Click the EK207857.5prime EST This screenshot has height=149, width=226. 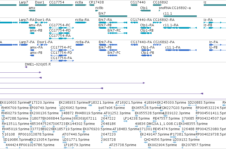pos(183,148)
